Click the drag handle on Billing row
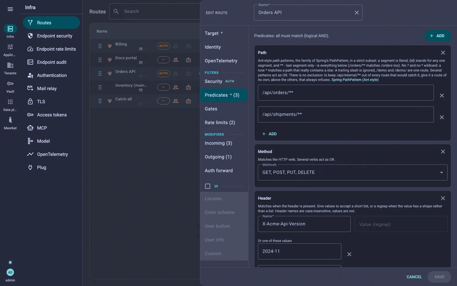The width and height of the screenshot is (457, 286). [x=100, y=46]
